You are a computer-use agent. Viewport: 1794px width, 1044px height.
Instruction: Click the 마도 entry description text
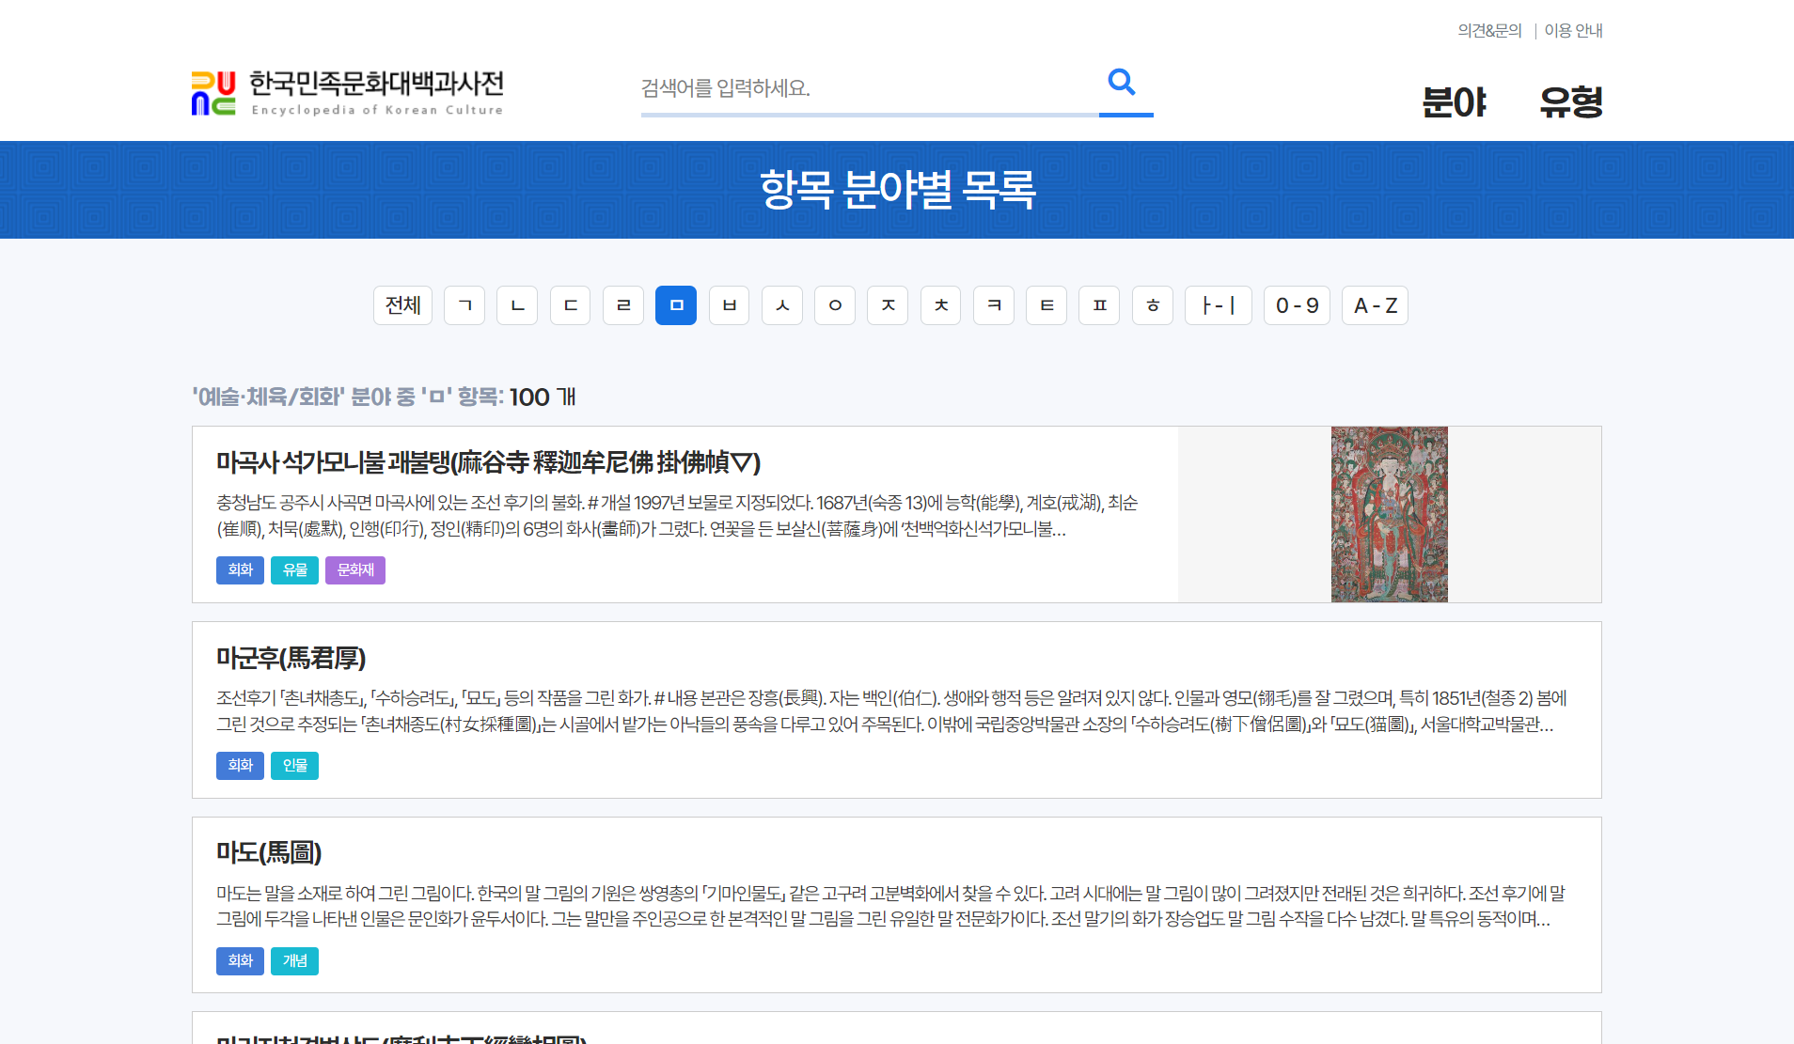890,906
